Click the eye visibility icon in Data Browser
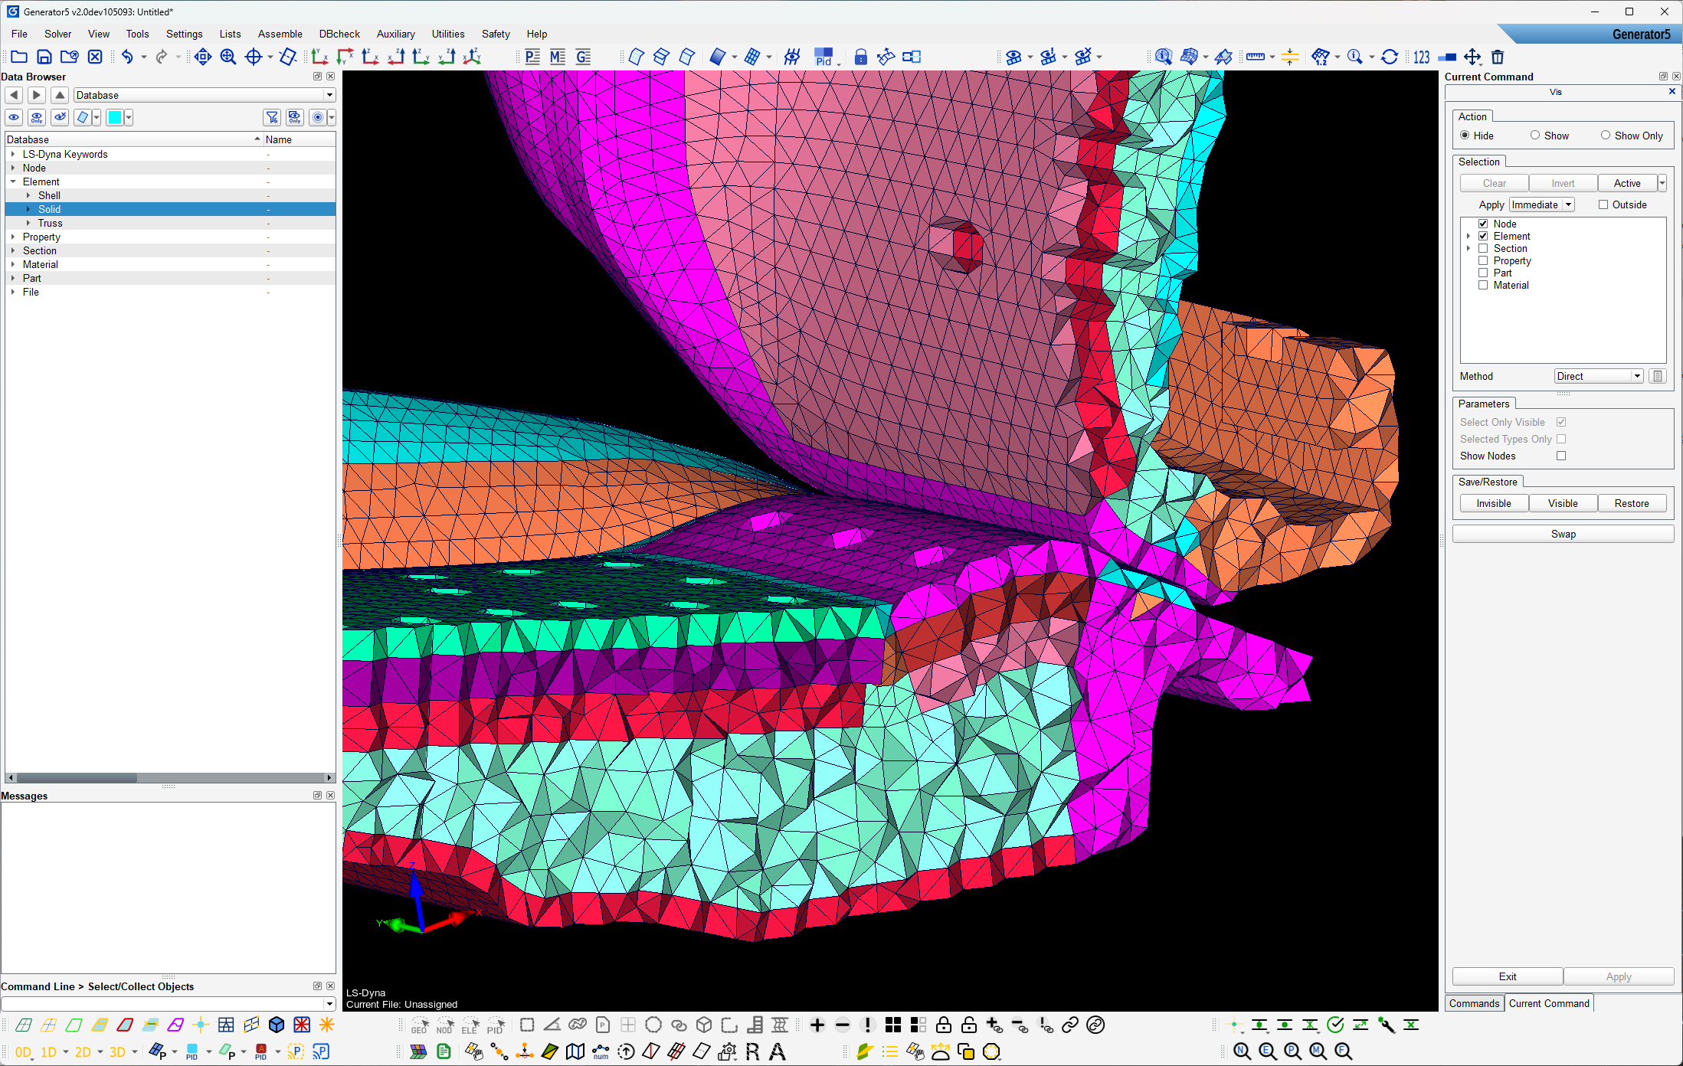 coord(14,117)
